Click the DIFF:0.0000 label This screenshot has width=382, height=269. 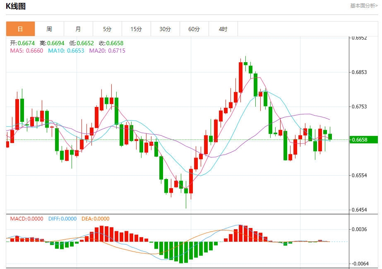pyautogui.click(x=62, y=219)
